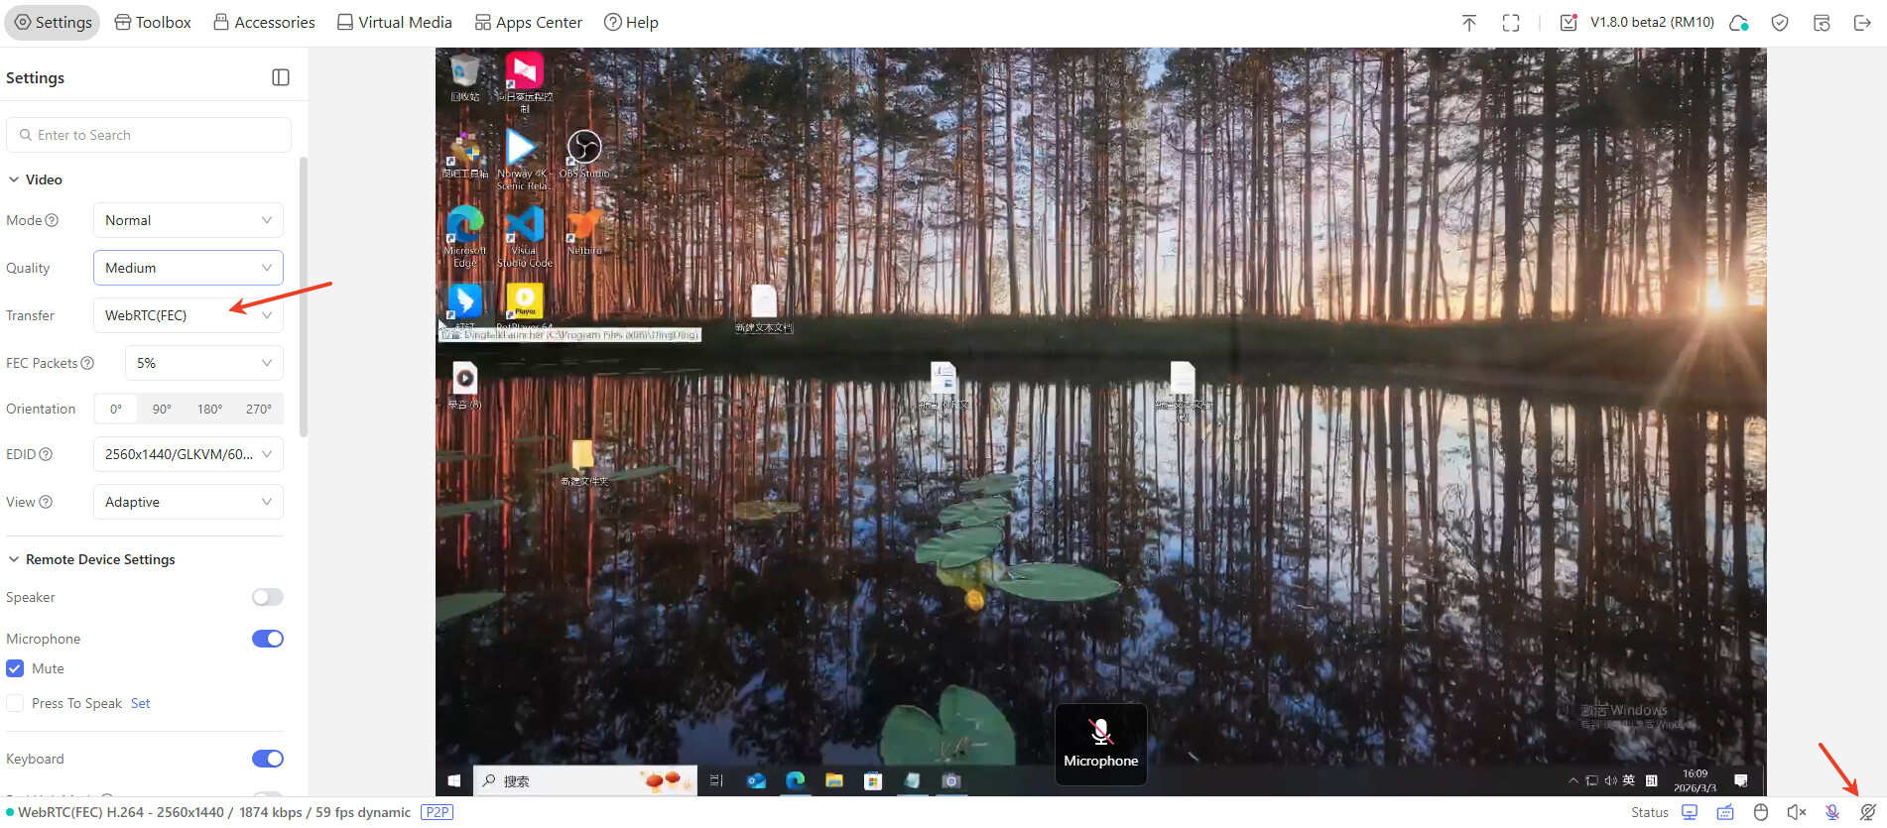Click the mouse status icon
1887x828 pixels.
(x=1761, y=812)
